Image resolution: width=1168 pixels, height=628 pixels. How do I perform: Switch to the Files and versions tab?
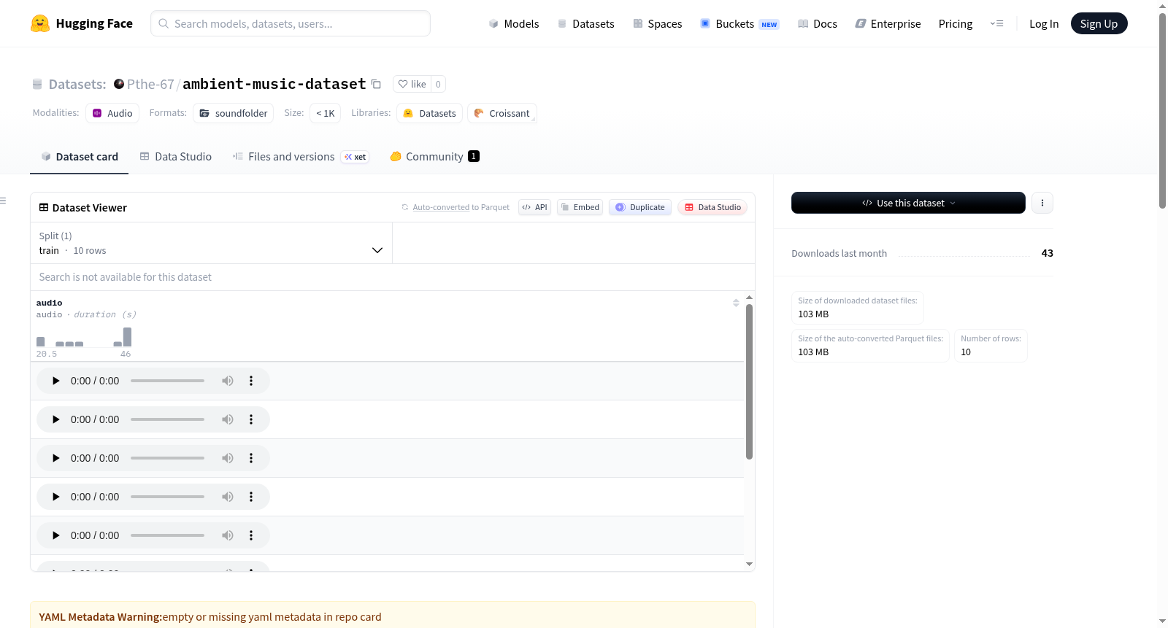(x=301, y=156)
